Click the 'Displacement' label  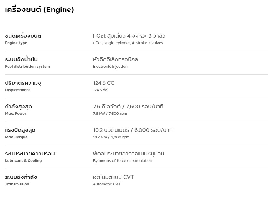tap(18, 90)
